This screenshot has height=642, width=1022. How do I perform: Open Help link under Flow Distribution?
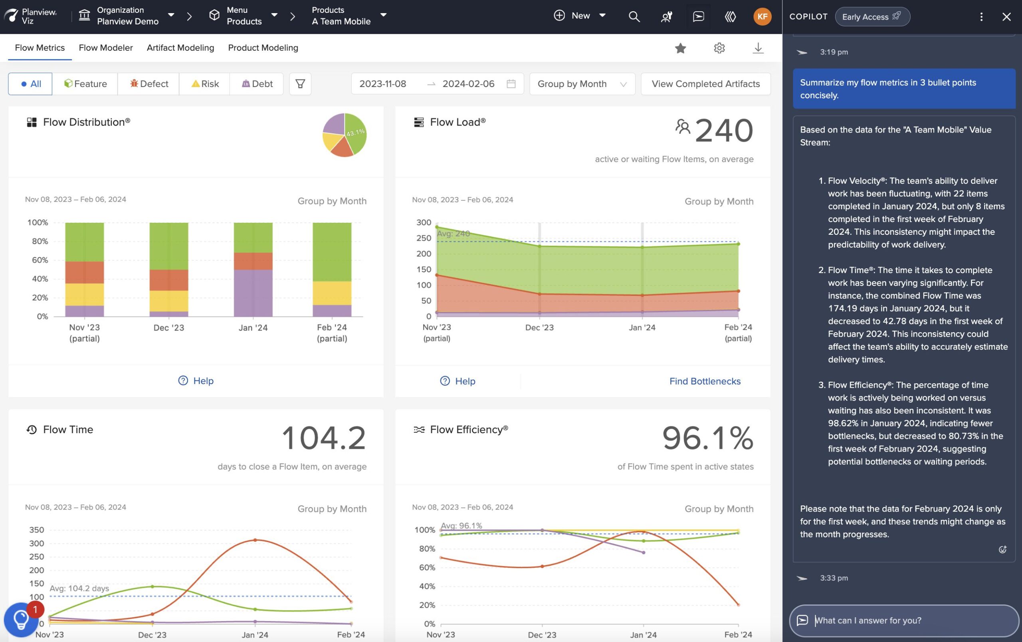coord(196,381)
